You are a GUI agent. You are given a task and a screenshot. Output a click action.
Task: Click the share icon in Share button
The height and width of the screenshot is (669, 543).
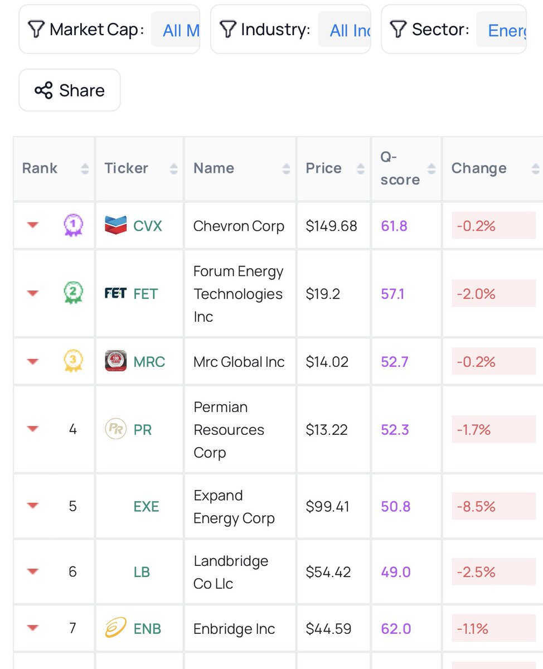coord(43,90)
